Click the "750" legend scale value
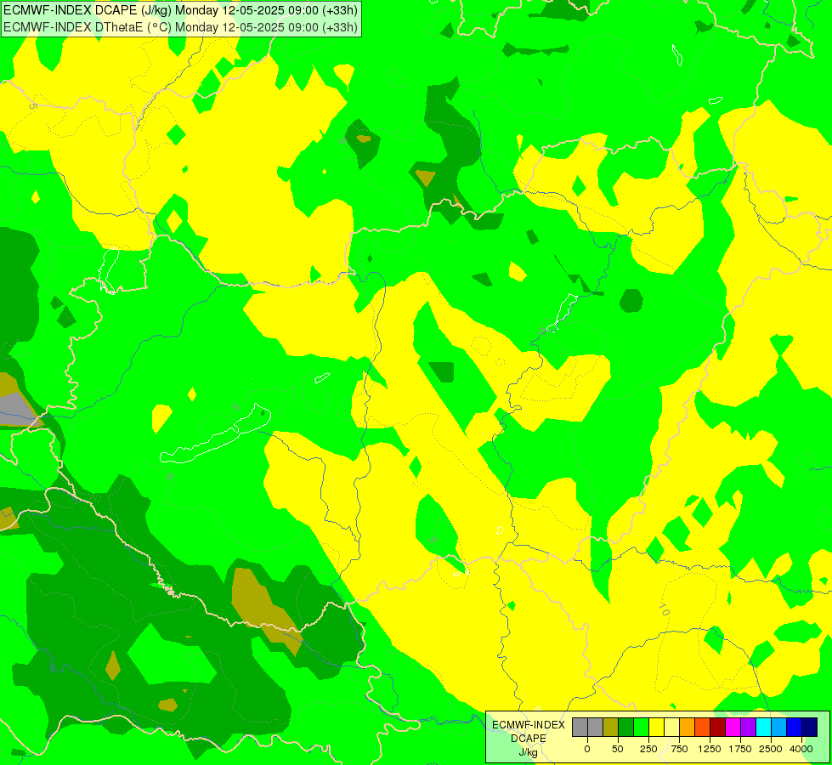 click(679, 749)
